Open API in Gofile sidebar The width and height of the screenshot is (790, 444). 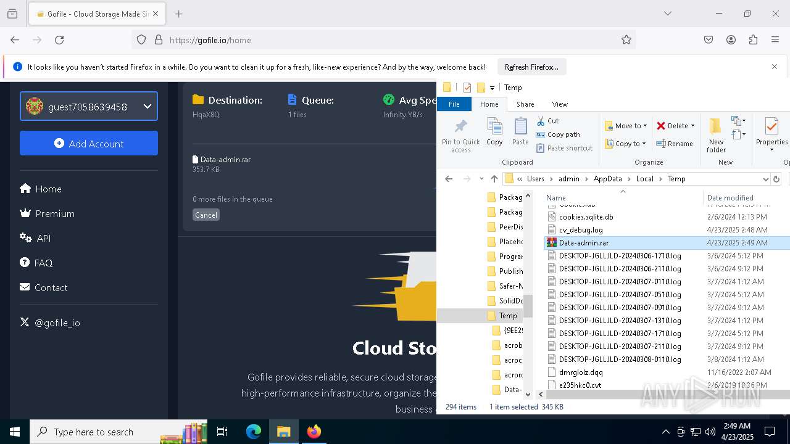(35, 238)
